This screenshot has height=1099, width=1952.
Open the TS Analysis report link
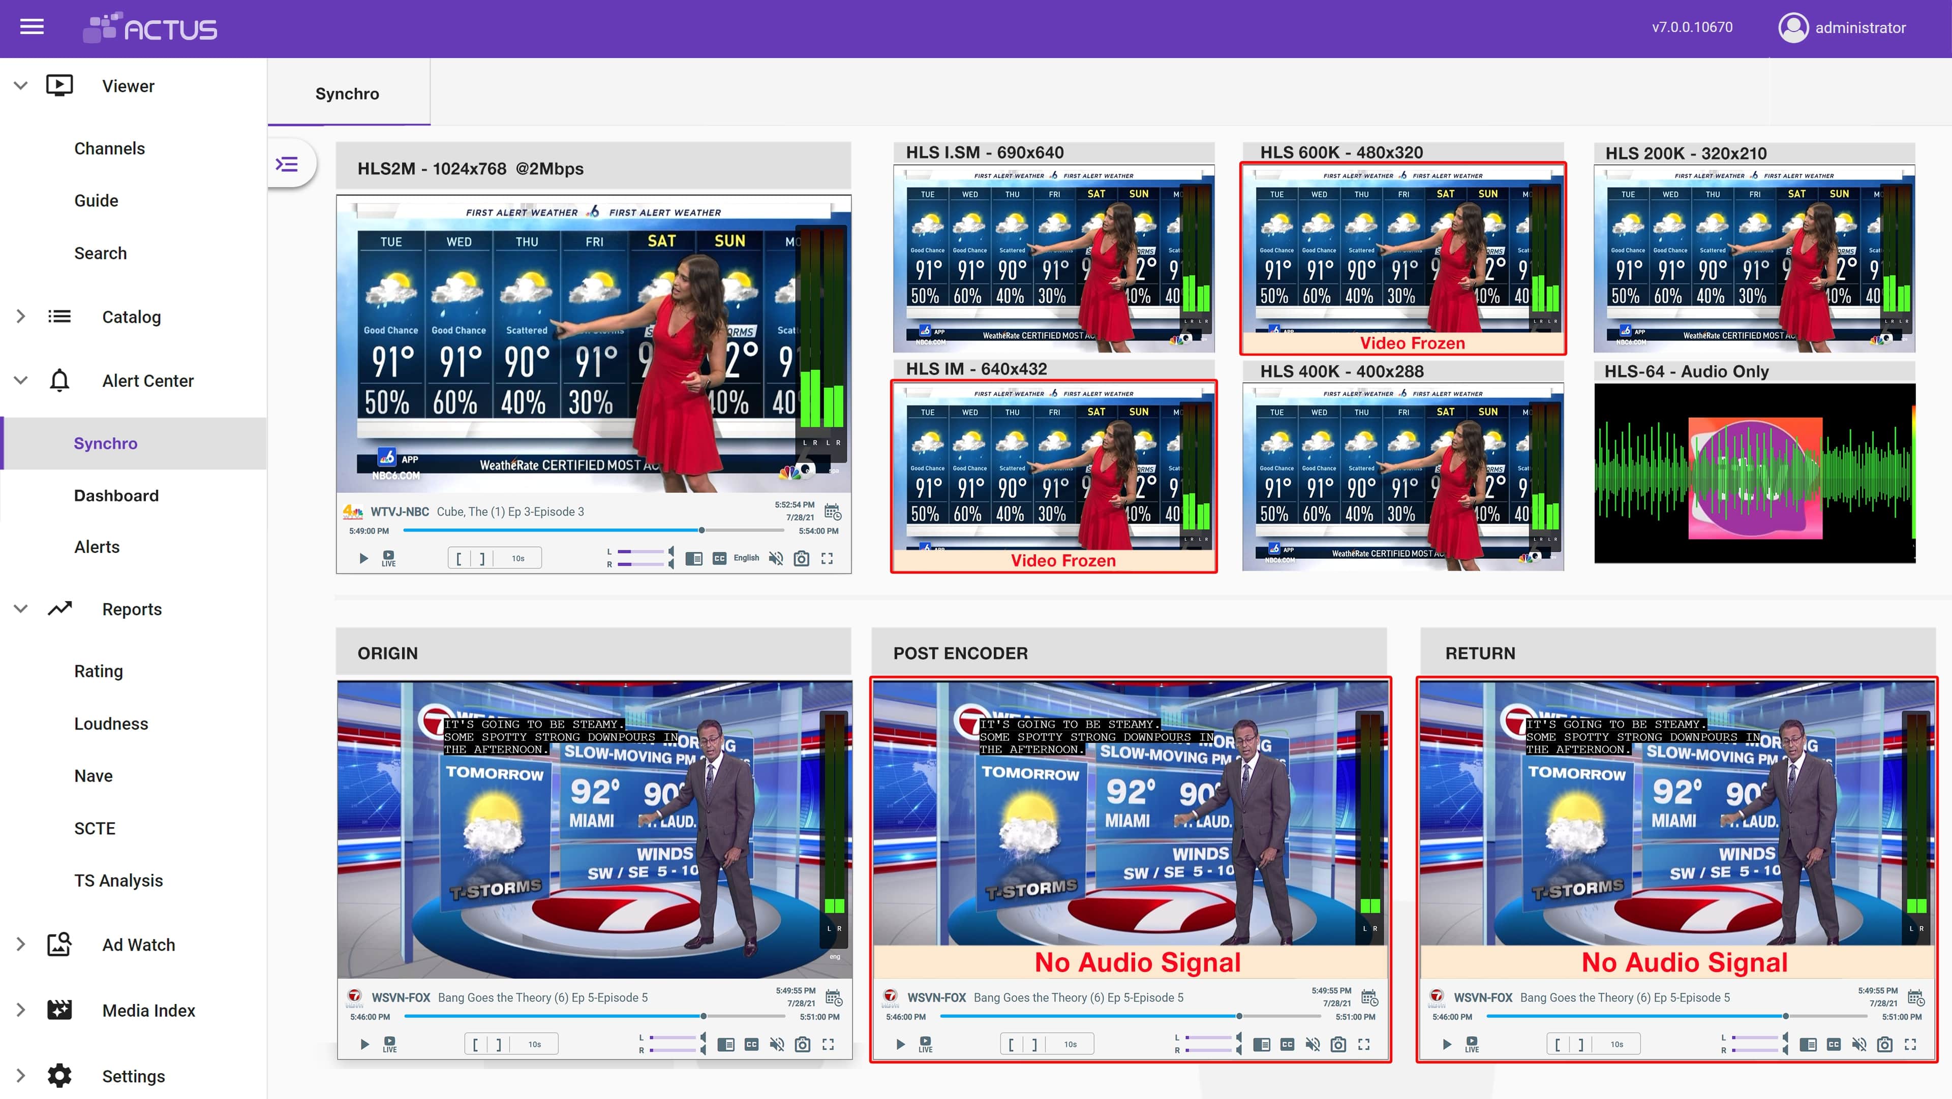click(x=118, y=880)
